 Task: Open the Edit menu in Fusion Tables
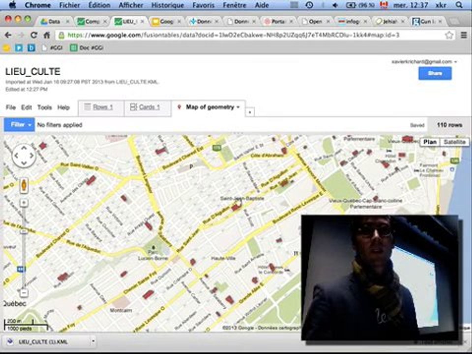click(x=27, y=108)
